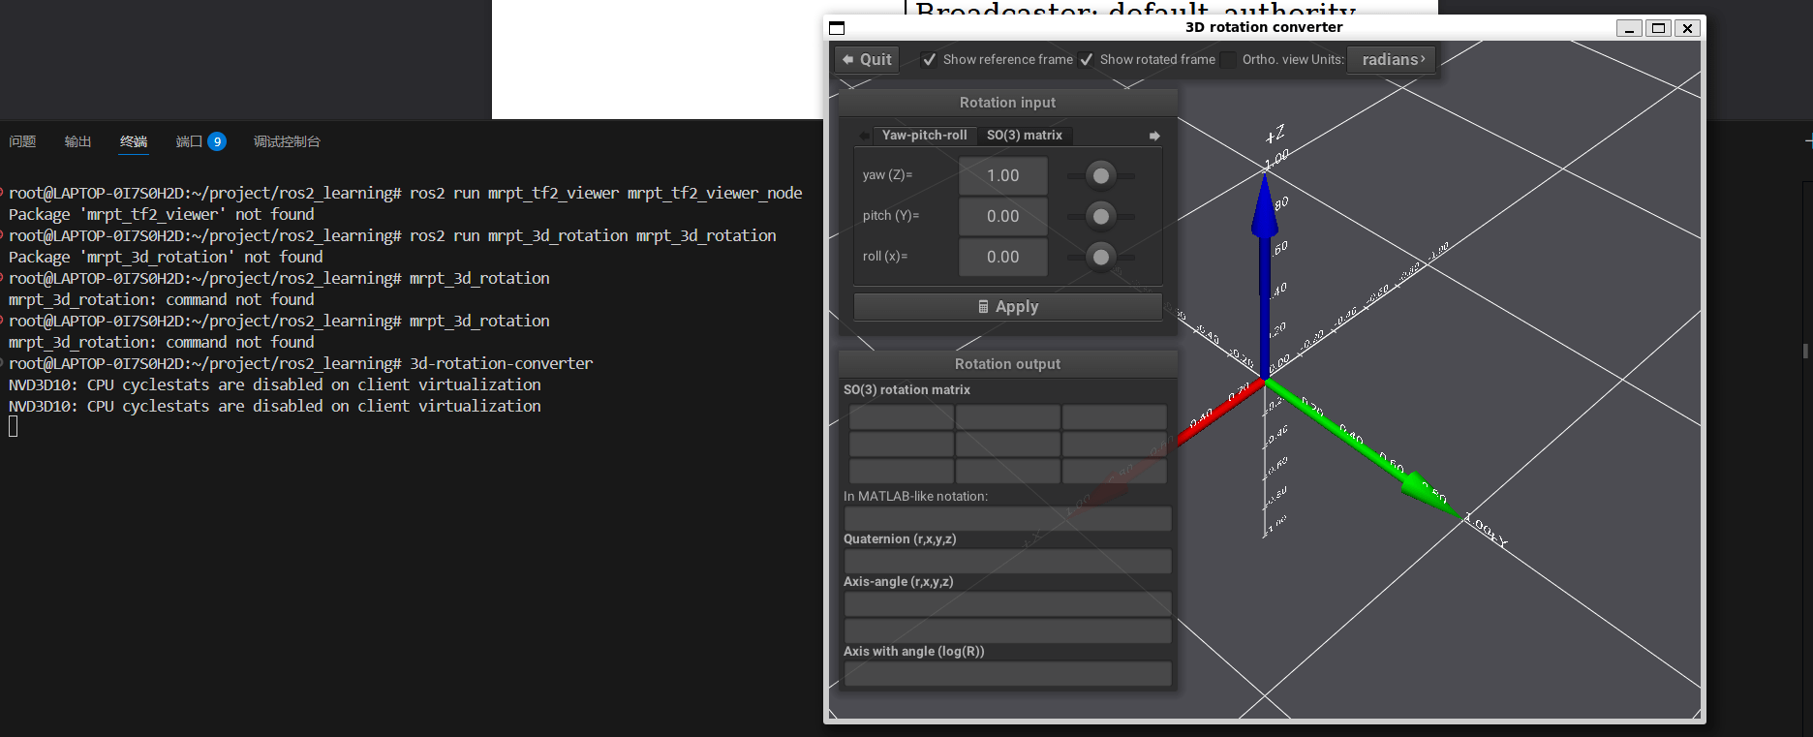Disable the Show rotated frame checkbox
This screenshot has height=737, width=1813.
coord(1087,60)
